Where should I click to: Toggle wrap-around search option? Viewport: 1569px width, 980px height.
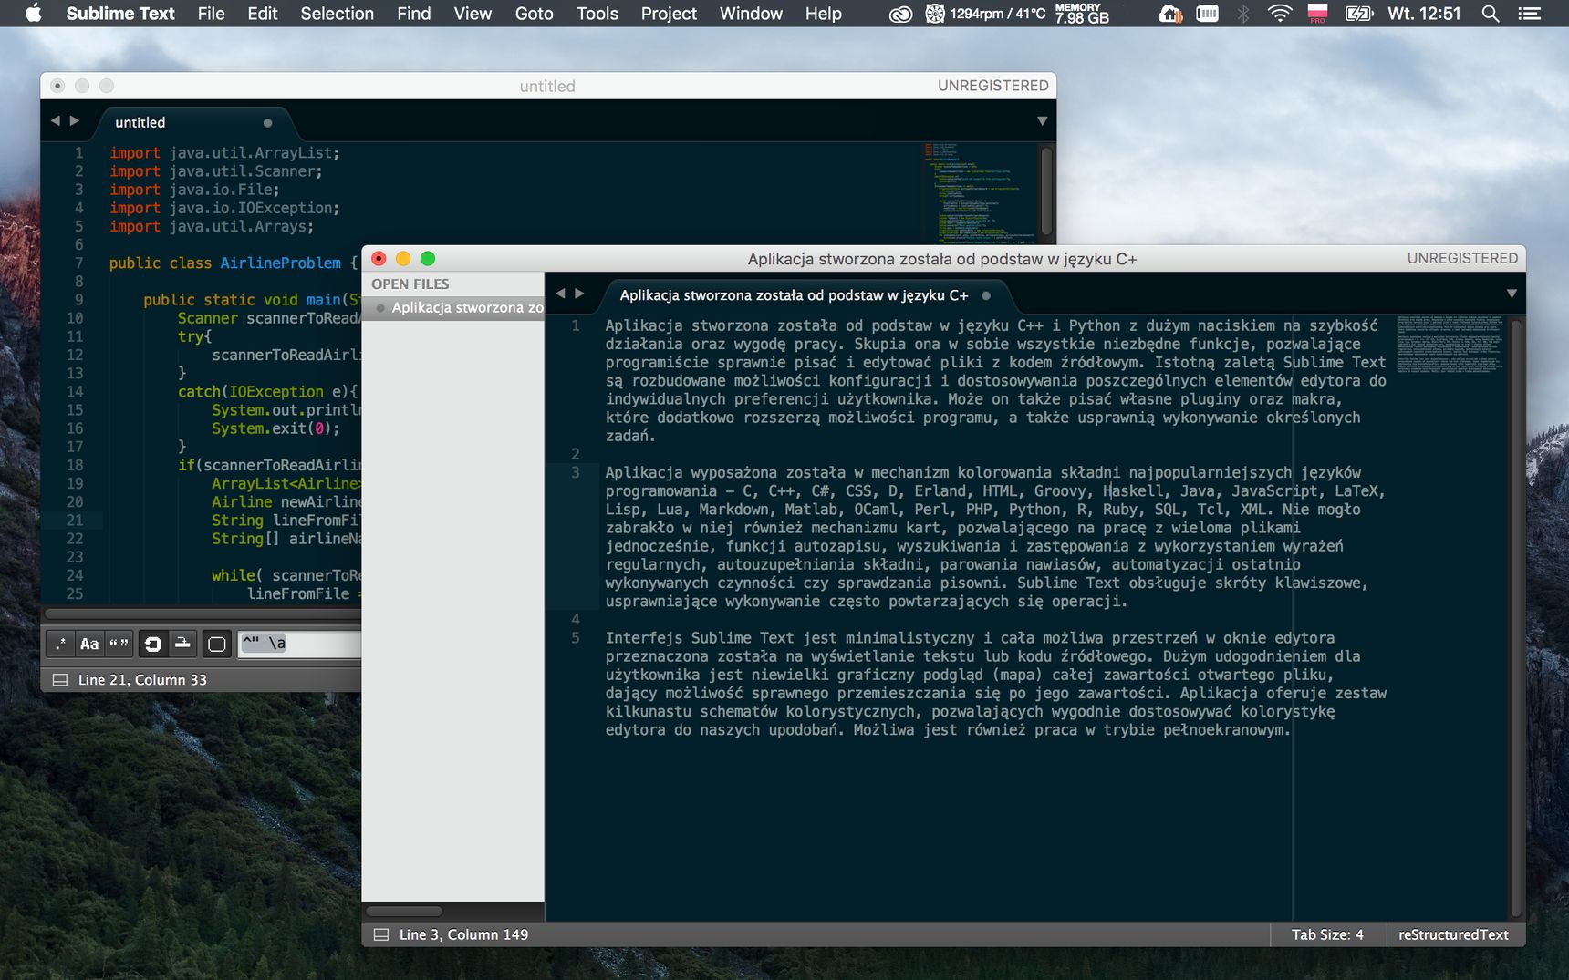coord(153,644)
